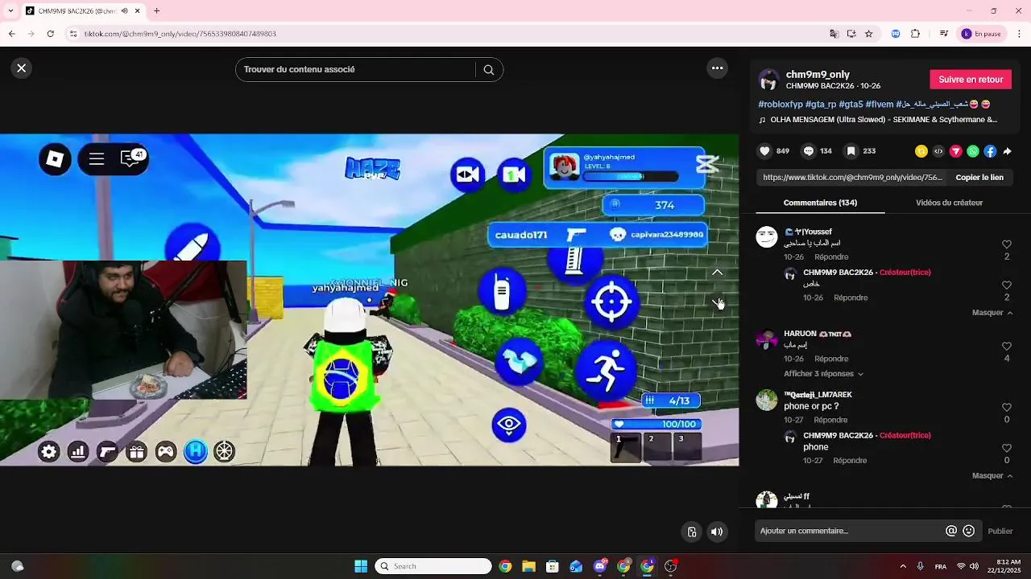Open comments via the speech bubble icon (134)
This screenshot has width=1031, height=579.
pos(809,151)
